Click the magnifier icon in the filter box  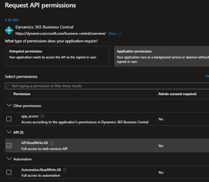[8, 86]
